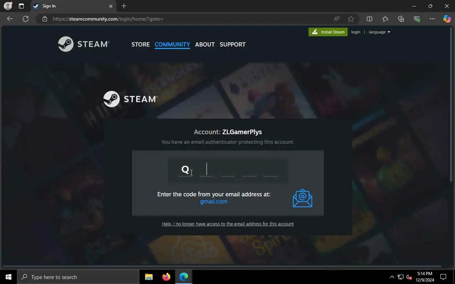
Task: Click the Windows taskbar search box
Action: pyautogui.click(x=78, y=277)
